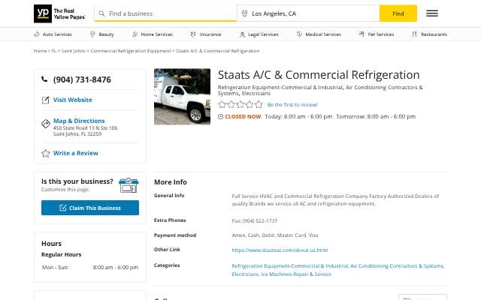The height and width of the screenshot is (300, 481).
Task: Click the Map directions diamond icon
Action: coord(46,124)
